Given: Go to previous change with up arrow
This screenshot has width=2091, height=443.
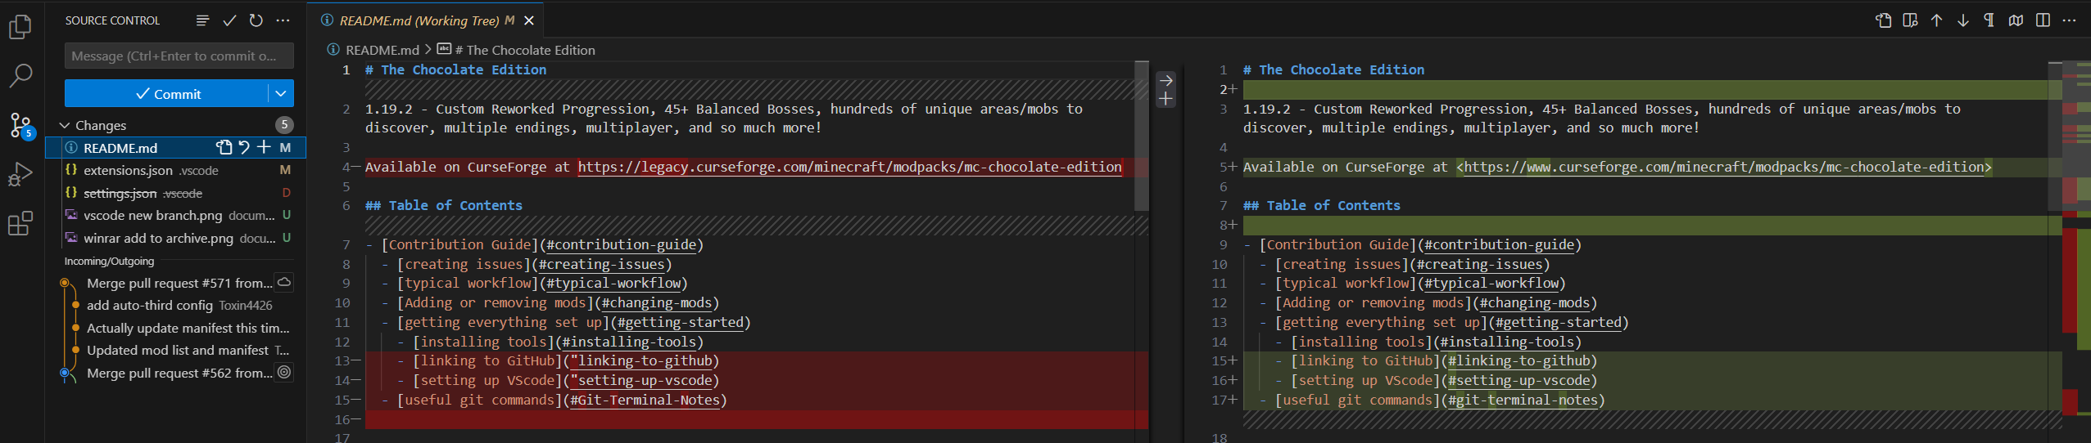Looking at the screenshot, I should pos(1936,20).
